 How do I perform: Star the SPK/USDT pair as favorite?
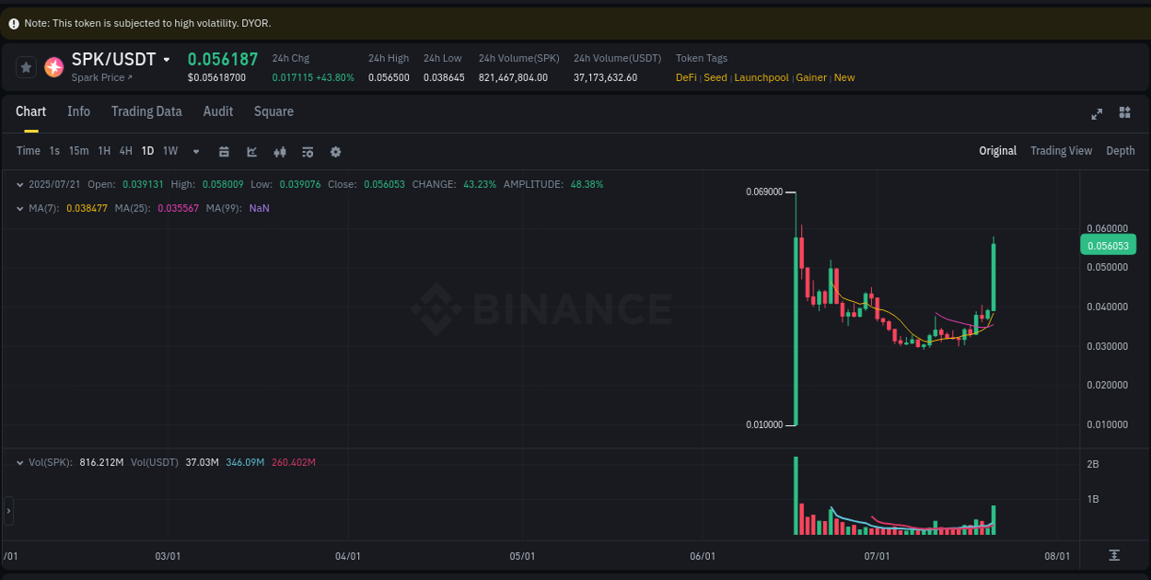coord(25,66)
